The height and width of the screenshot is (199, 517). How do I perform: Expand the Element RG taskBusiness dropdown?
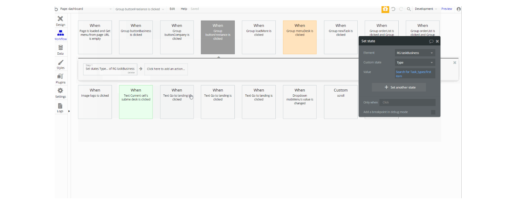pyautogui.click(x=415, y=53)
